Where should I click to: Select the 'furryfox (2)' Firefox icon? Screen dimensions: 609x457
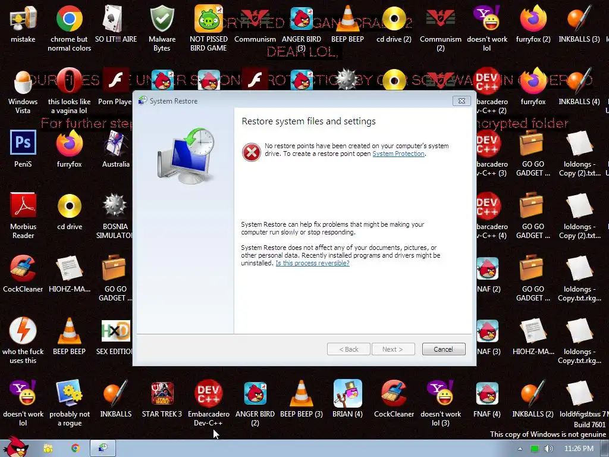click(533, 24)
